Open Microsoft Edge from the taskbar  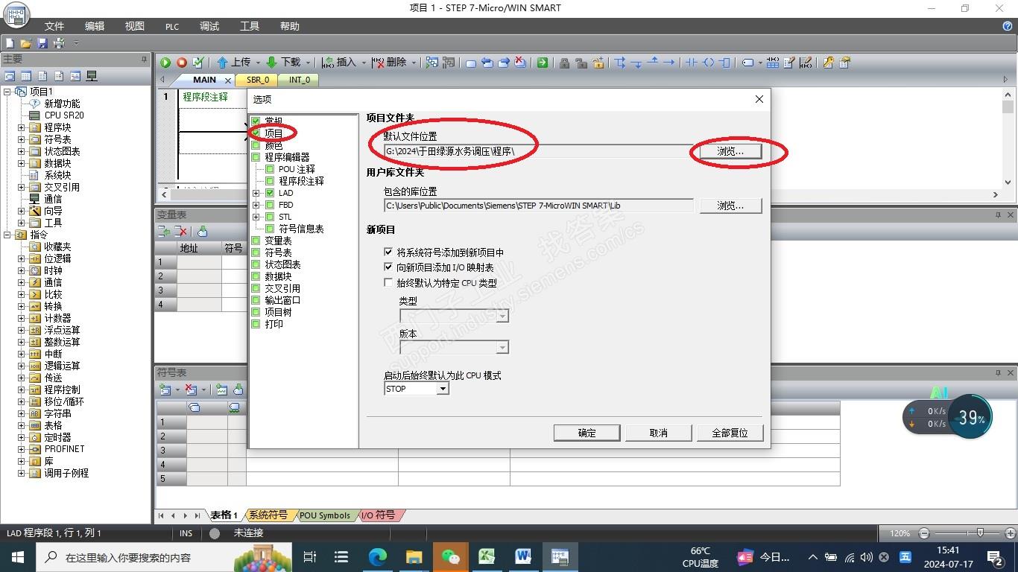tap(378, 556)
